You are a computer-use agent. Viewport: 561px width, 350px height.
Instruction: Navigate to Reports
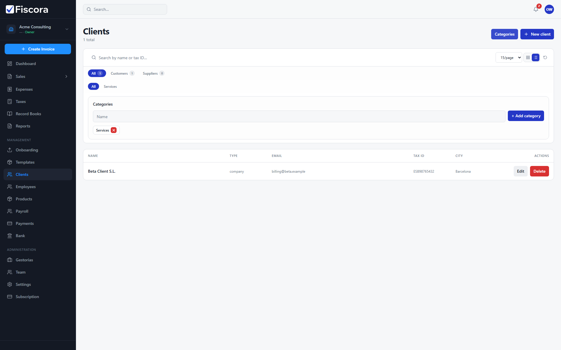(x=38, y=126)
